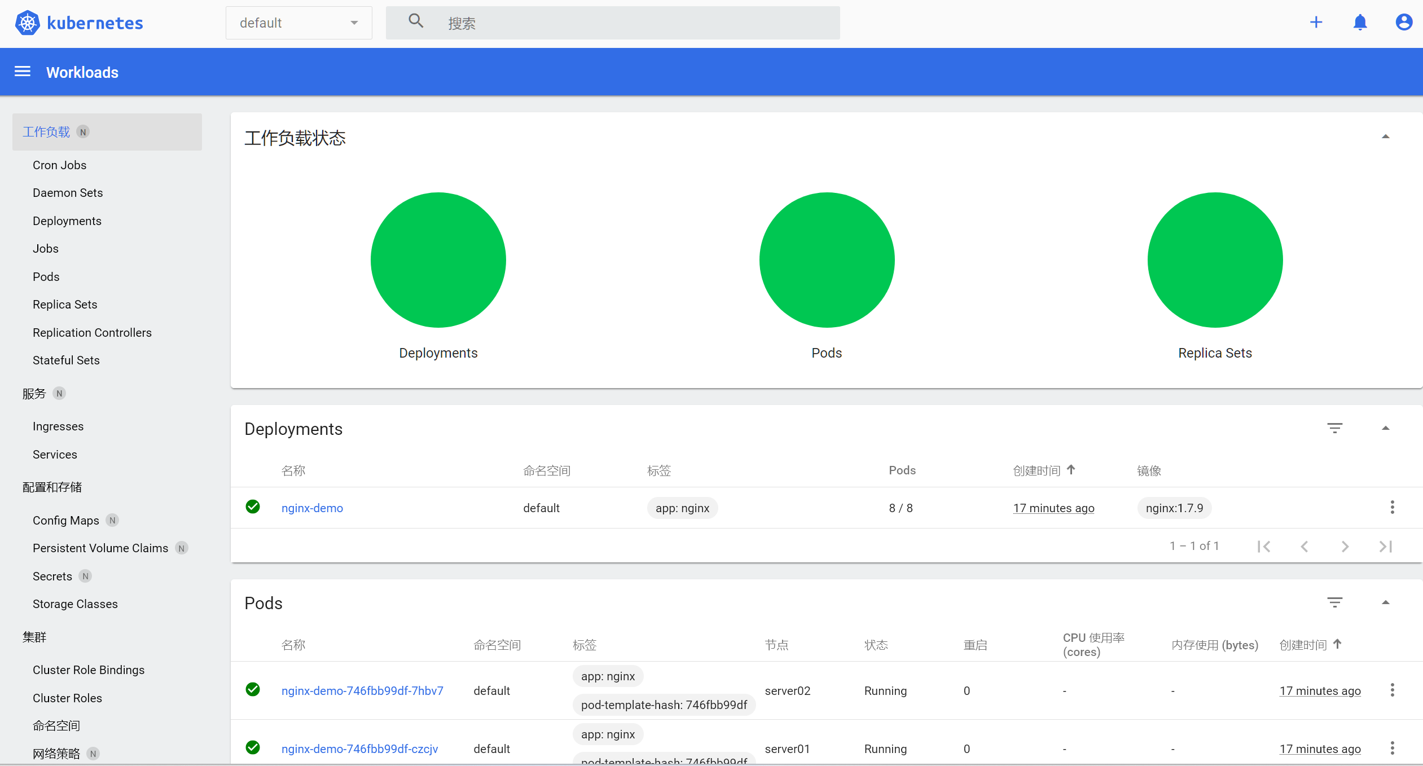The image size is (1423, 766).
Task: Click the green Pods status circle
Action: point(827,260)
